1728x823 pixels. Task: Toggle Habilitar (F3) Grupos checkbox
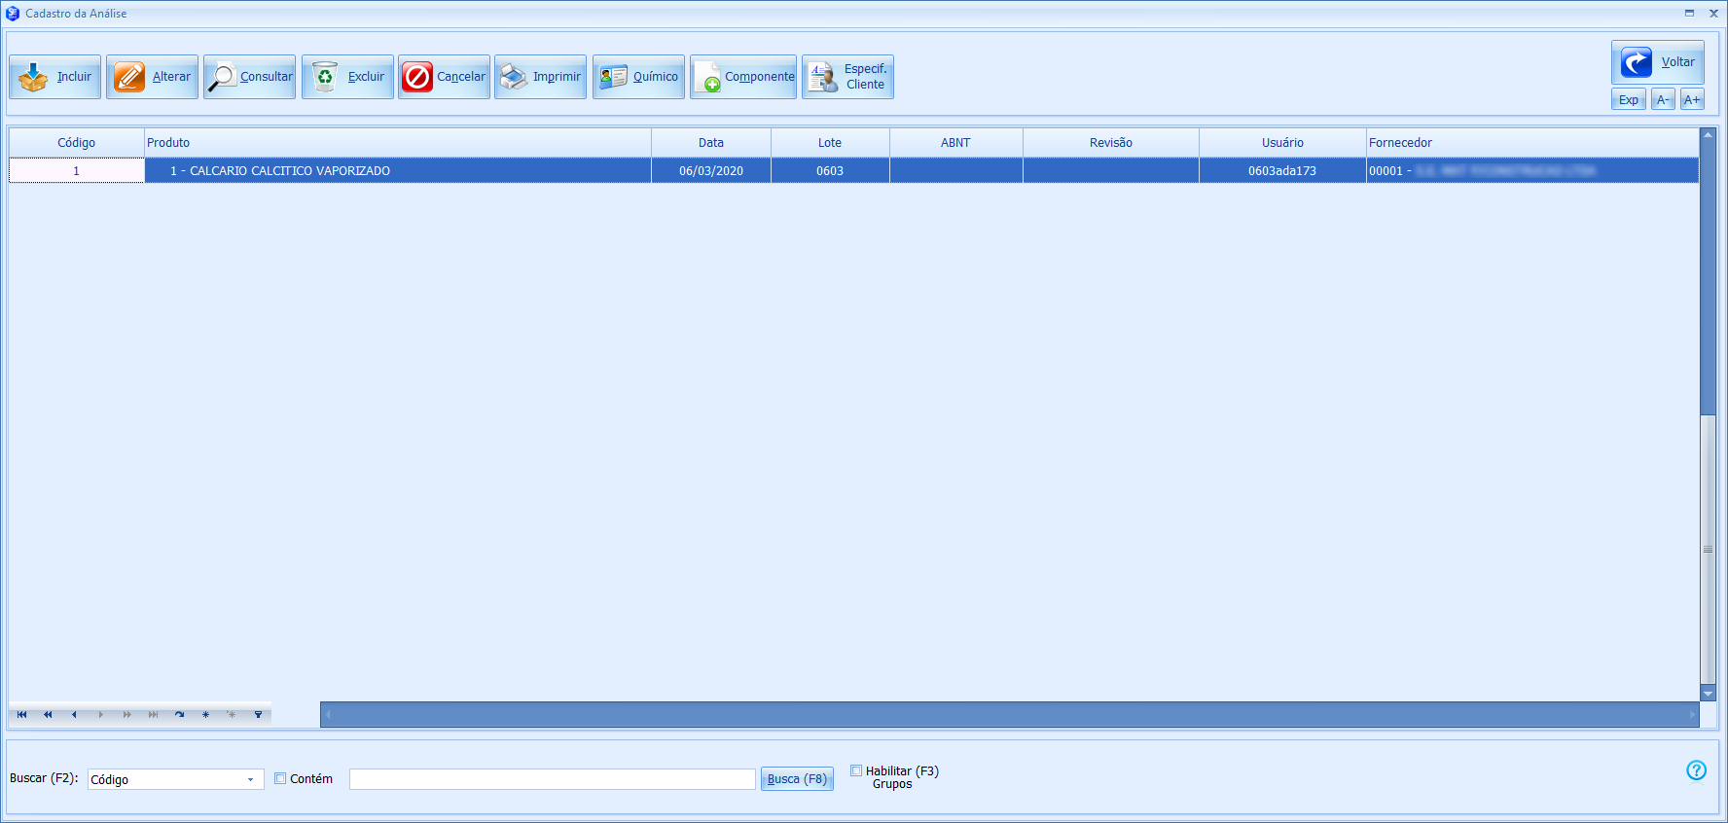(856, 770)
